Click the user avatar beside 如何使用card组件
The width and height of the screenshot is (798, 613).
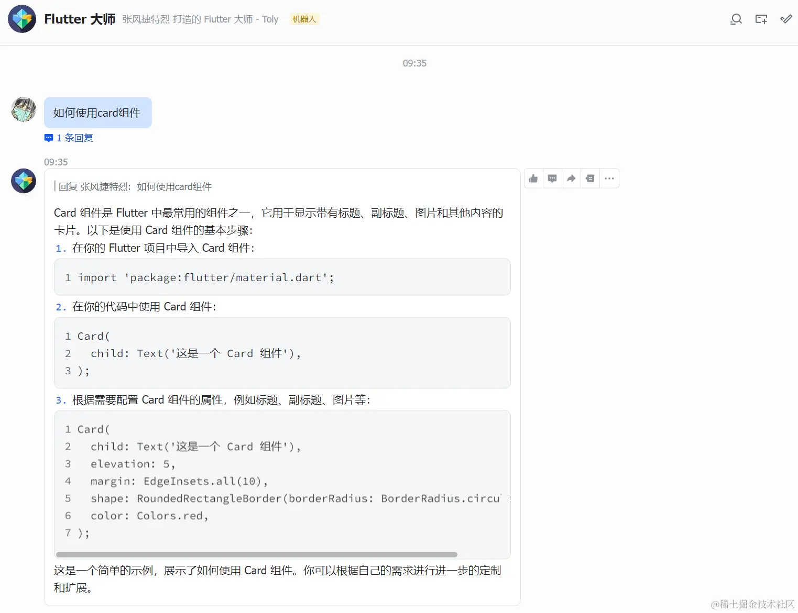(24, 109)
